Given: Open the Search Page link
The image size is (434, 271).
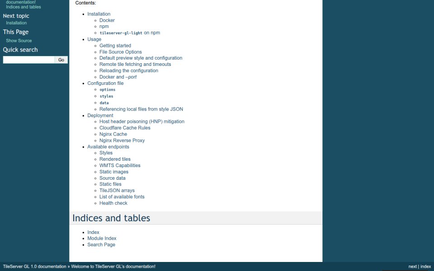Looking at the screenshot, I should click(101, 244).
